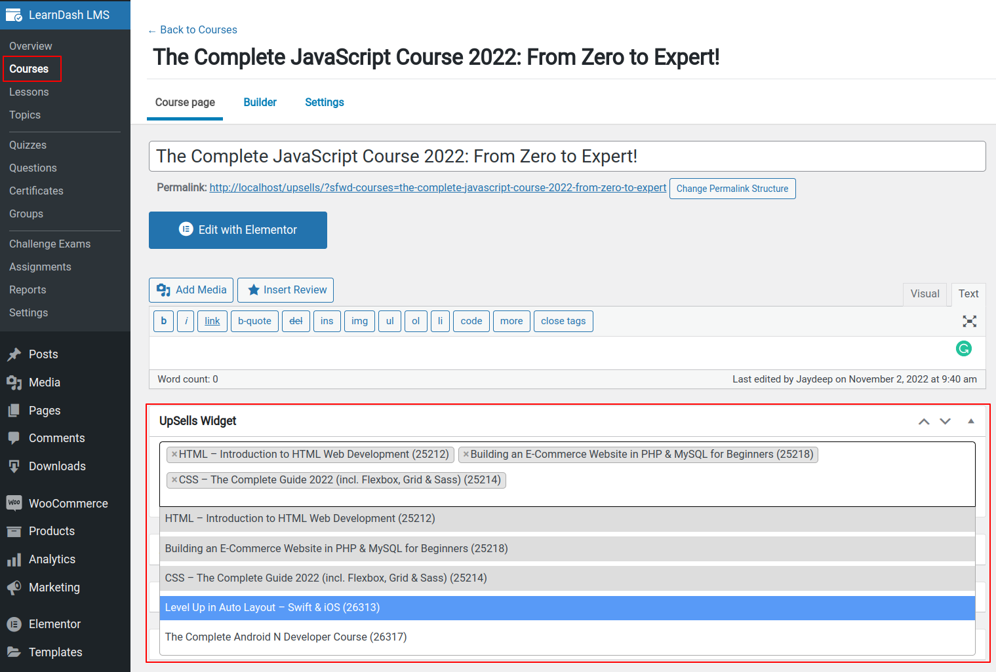Screen dimensions: 996x672
Task: Open Posts via the pin icon
Action: (x=14, y=354)
